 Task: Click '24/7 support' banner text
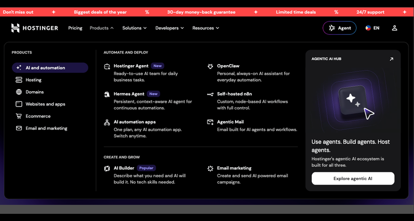[370, 12]
